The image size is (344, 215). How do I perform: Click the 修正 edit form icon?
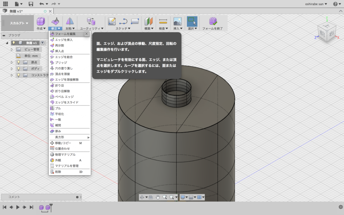tap(55, 21)
